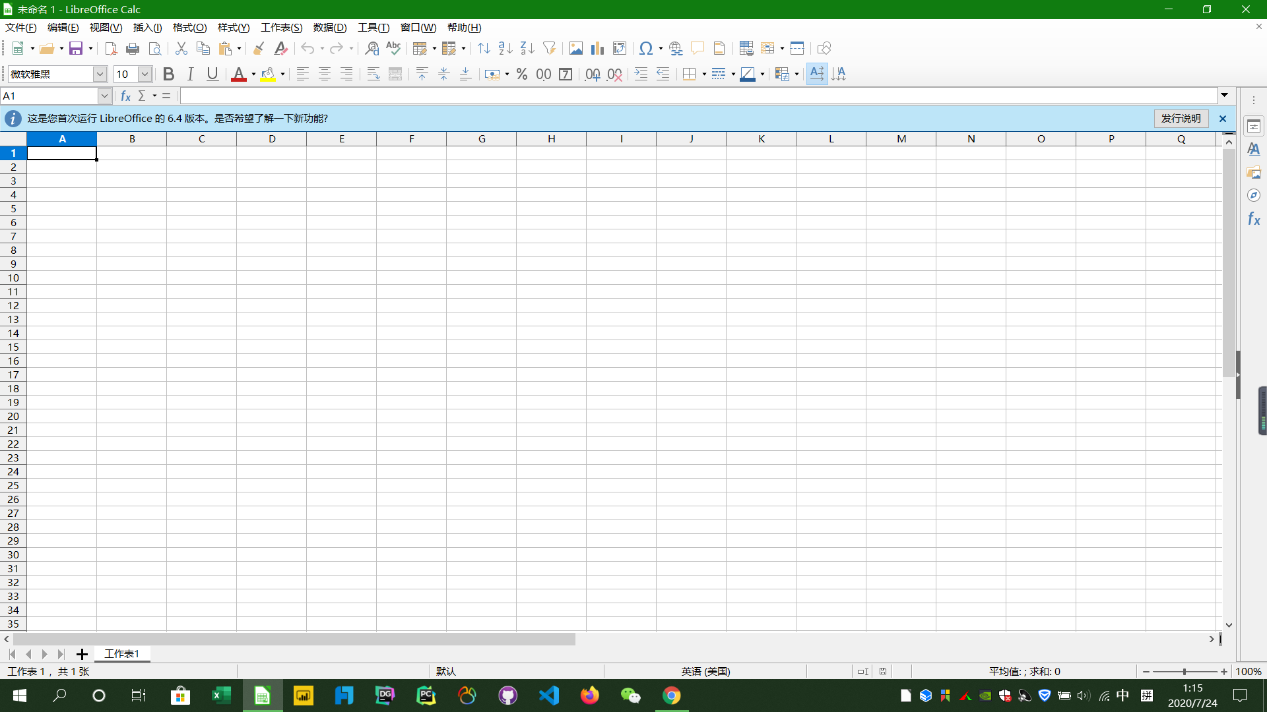Image resolution: width=1267 pixels, height=712 pixels.
Task: Open the font size dropdown
Action: click(145, 74)
